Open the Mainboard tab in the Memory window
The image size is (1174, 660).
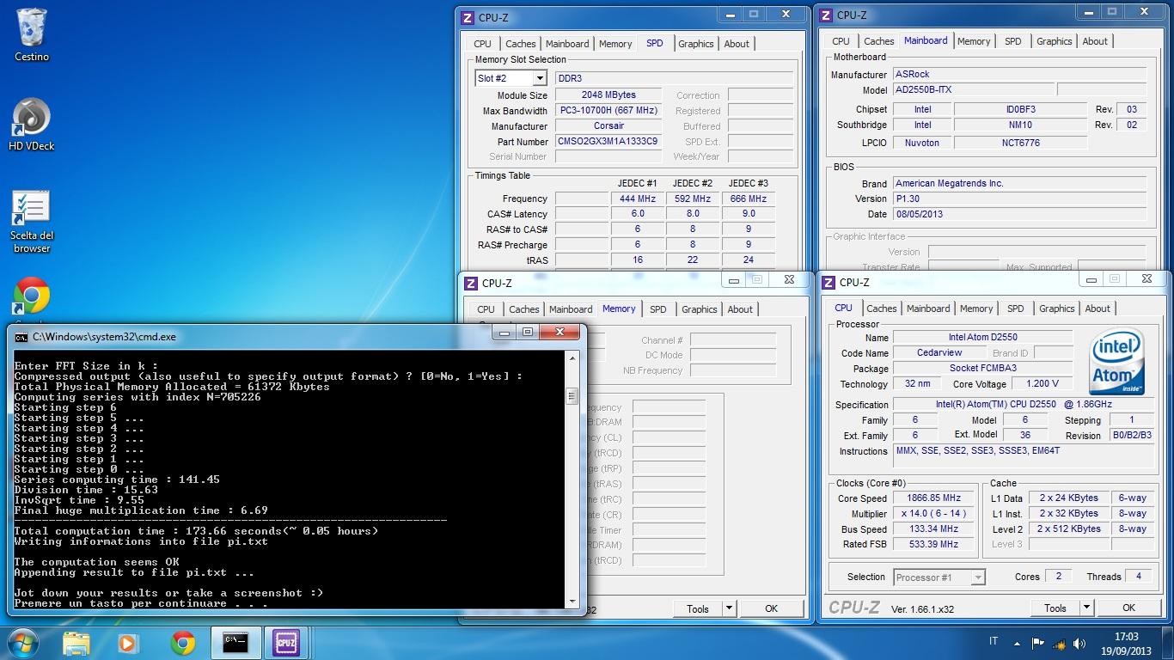click(x=571, y=309)
